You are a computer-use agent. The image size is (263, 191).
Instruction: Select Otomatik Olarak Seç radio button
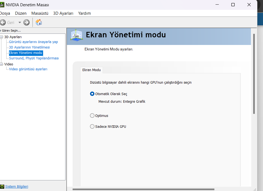[x=92, y=94]
